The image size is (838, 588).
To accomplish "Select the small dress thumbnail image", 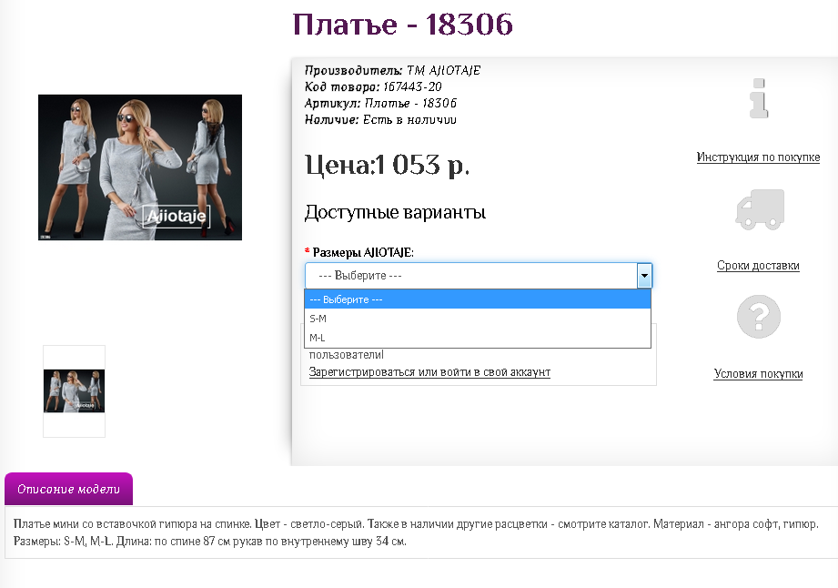I will pyautogui.click(x=74, y=390).
